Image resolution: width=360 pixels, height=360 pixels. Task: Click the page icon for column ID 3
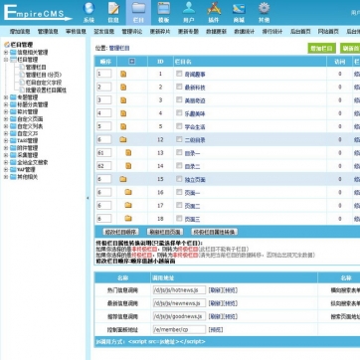tap(123, 100)
